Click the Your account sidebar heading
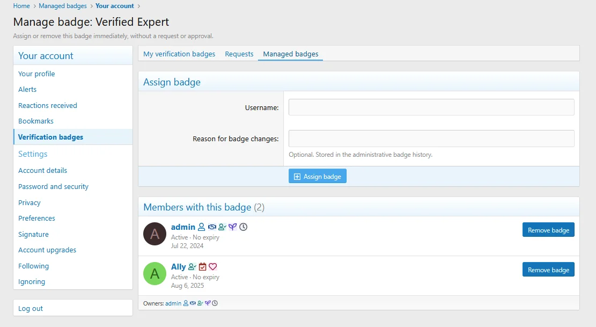 point(46,56)
